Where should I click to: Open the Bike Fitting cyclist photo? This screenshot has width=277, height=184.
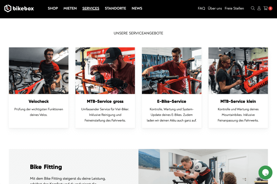203,166
